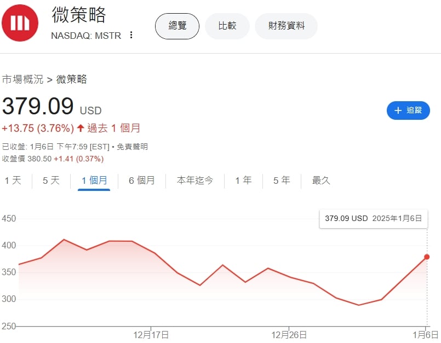Click the 250 y-axis label
Screen dimensions: 441x343
tap(9, 326)
